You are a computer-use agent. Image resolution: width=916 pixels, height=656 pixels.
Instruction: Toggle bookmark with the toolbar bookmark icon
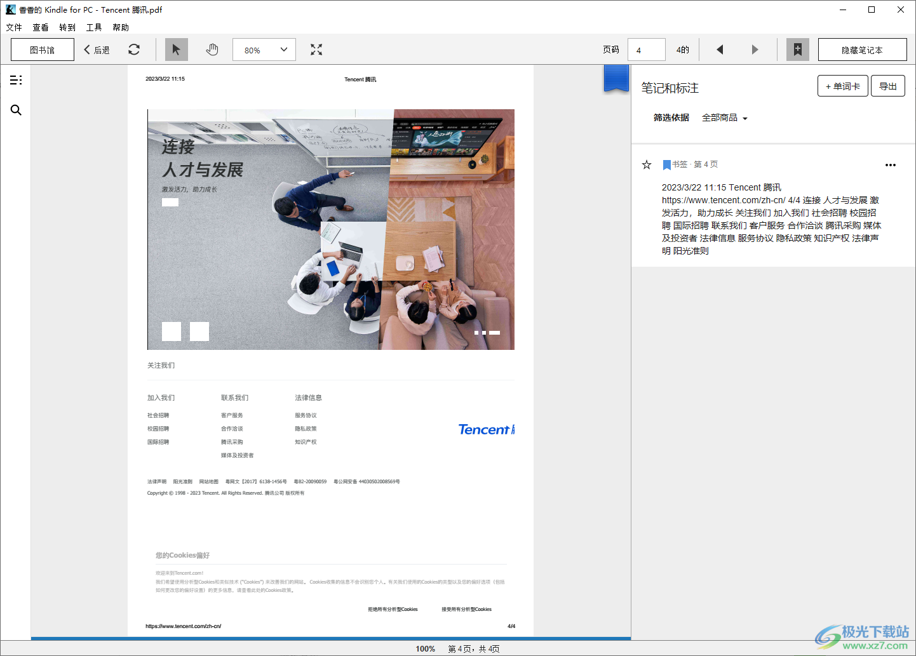coord(798,50)
